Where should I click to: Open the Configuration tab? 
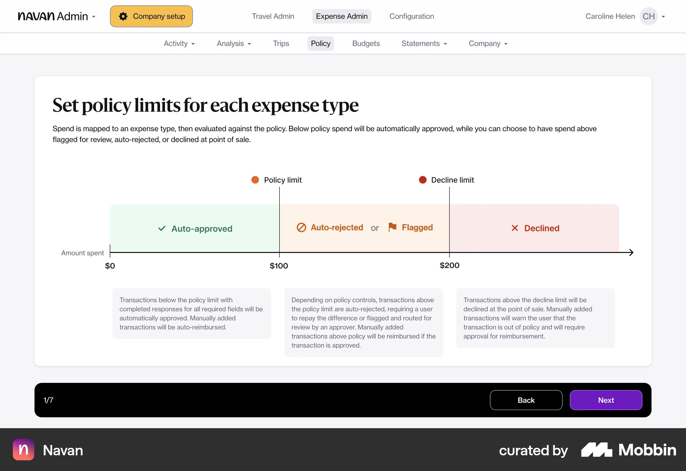pos(412,16)
